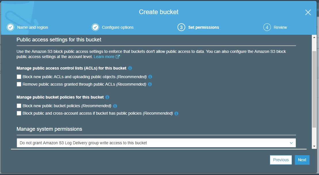The height and width of the screenshot is (175, 319).
Task: Click the step 4 circle icon
Action: point(267,27)
